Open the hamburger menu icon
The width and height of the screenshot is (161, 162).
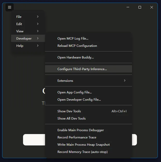[x=10, y=7]
